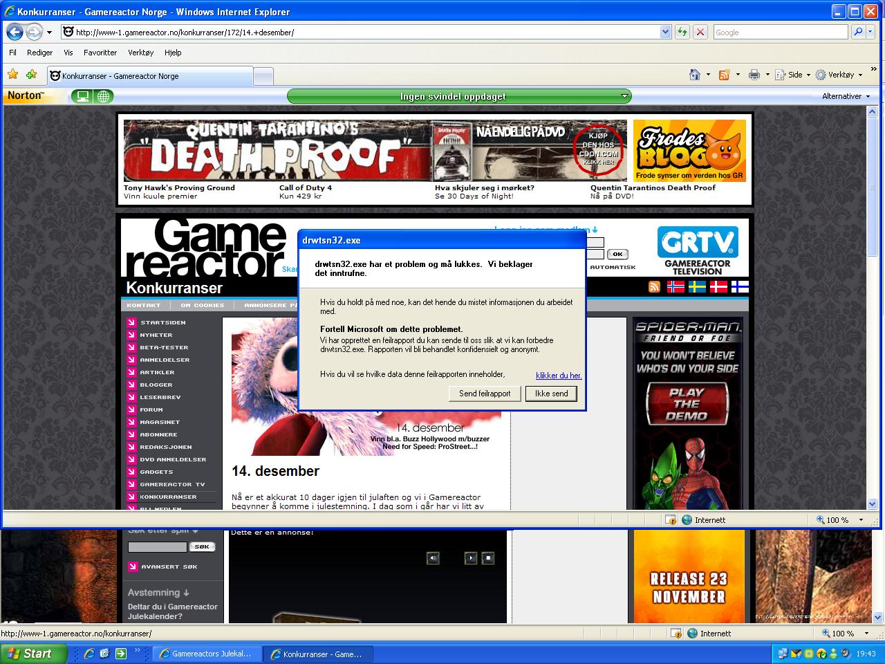Click the Frodes Blog banner
This screenshot has height=664, width=885.
pyautogui.click(x=689, y=150)
